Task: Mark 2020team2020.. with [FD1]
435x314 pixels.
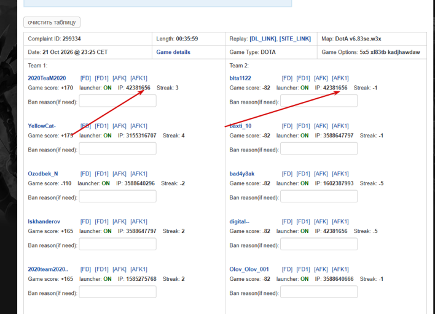Action: [101, 269]
